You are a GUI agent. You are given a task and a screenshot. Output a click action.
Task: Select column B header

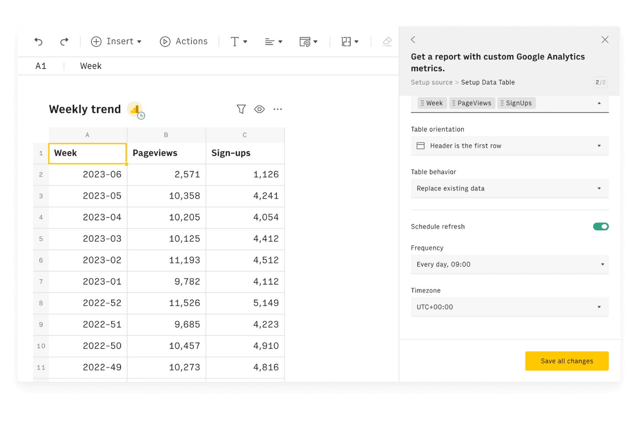click(166, 135)
